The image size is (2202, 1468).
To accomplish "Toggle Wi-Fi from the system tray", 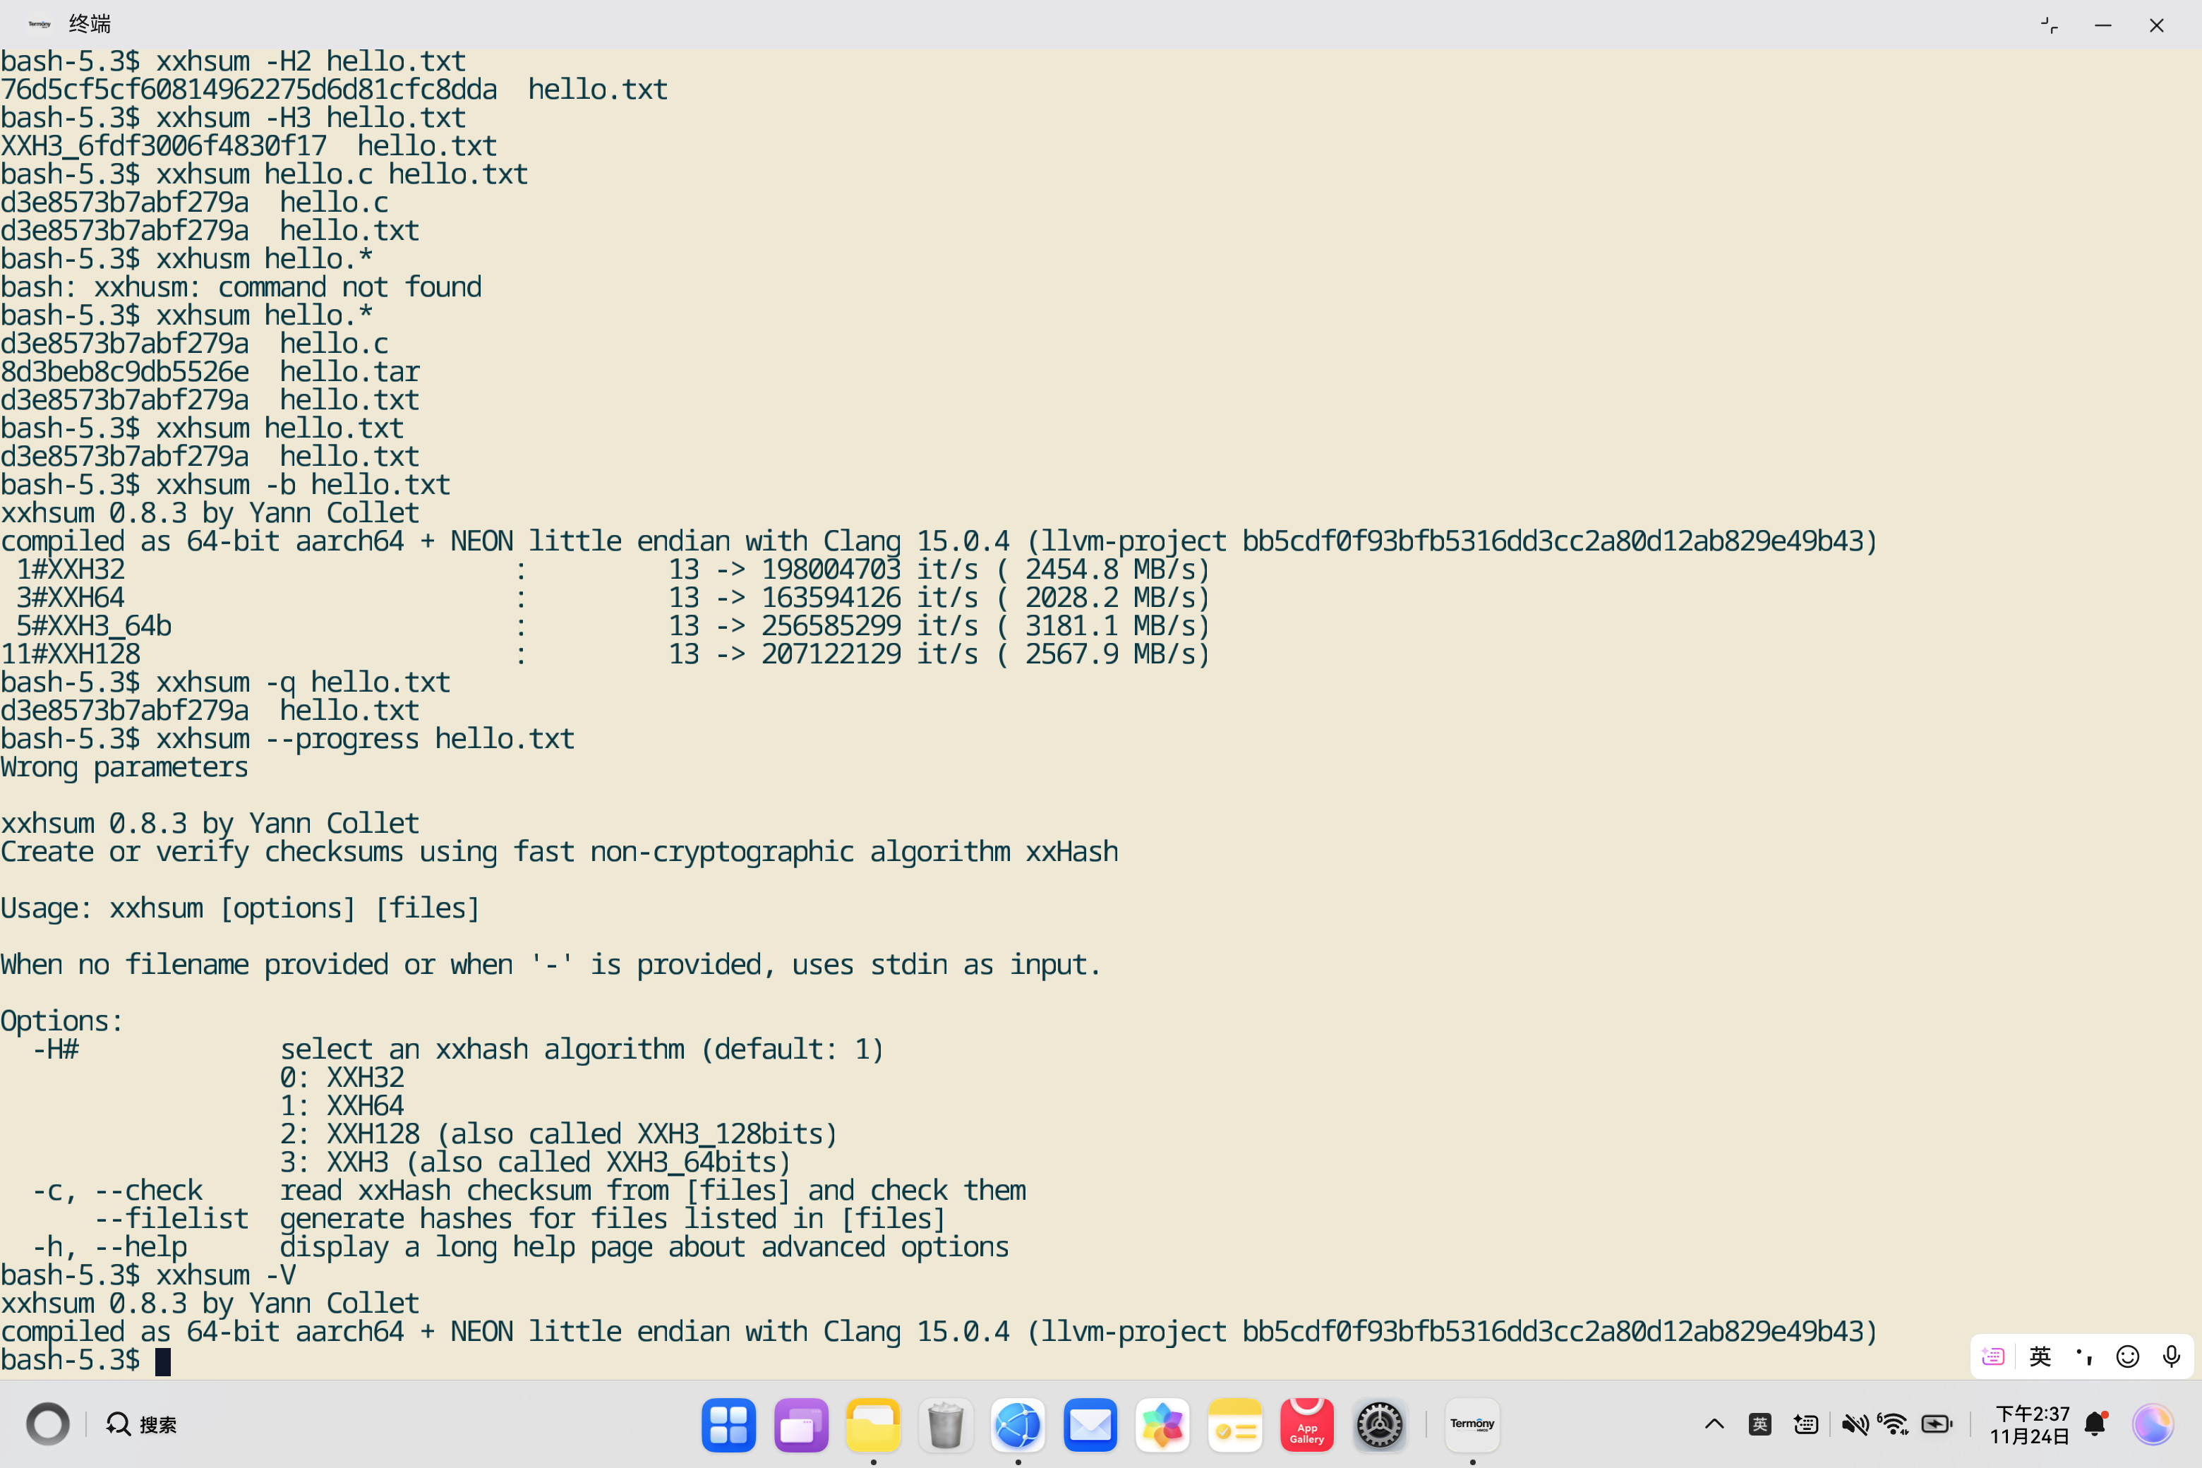I will tap(1893, 1424).
